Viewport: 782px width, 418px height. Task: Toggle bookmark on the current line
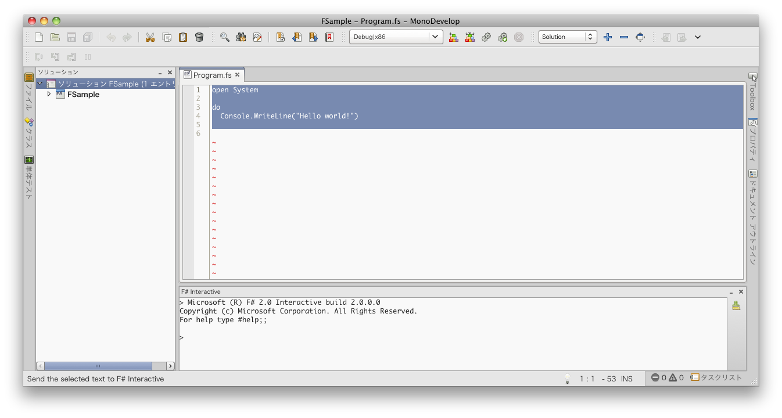click(x=281, y=37)
